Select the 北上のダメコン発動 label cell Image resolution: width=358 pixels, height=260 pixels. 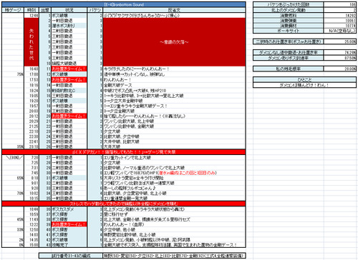289,10
